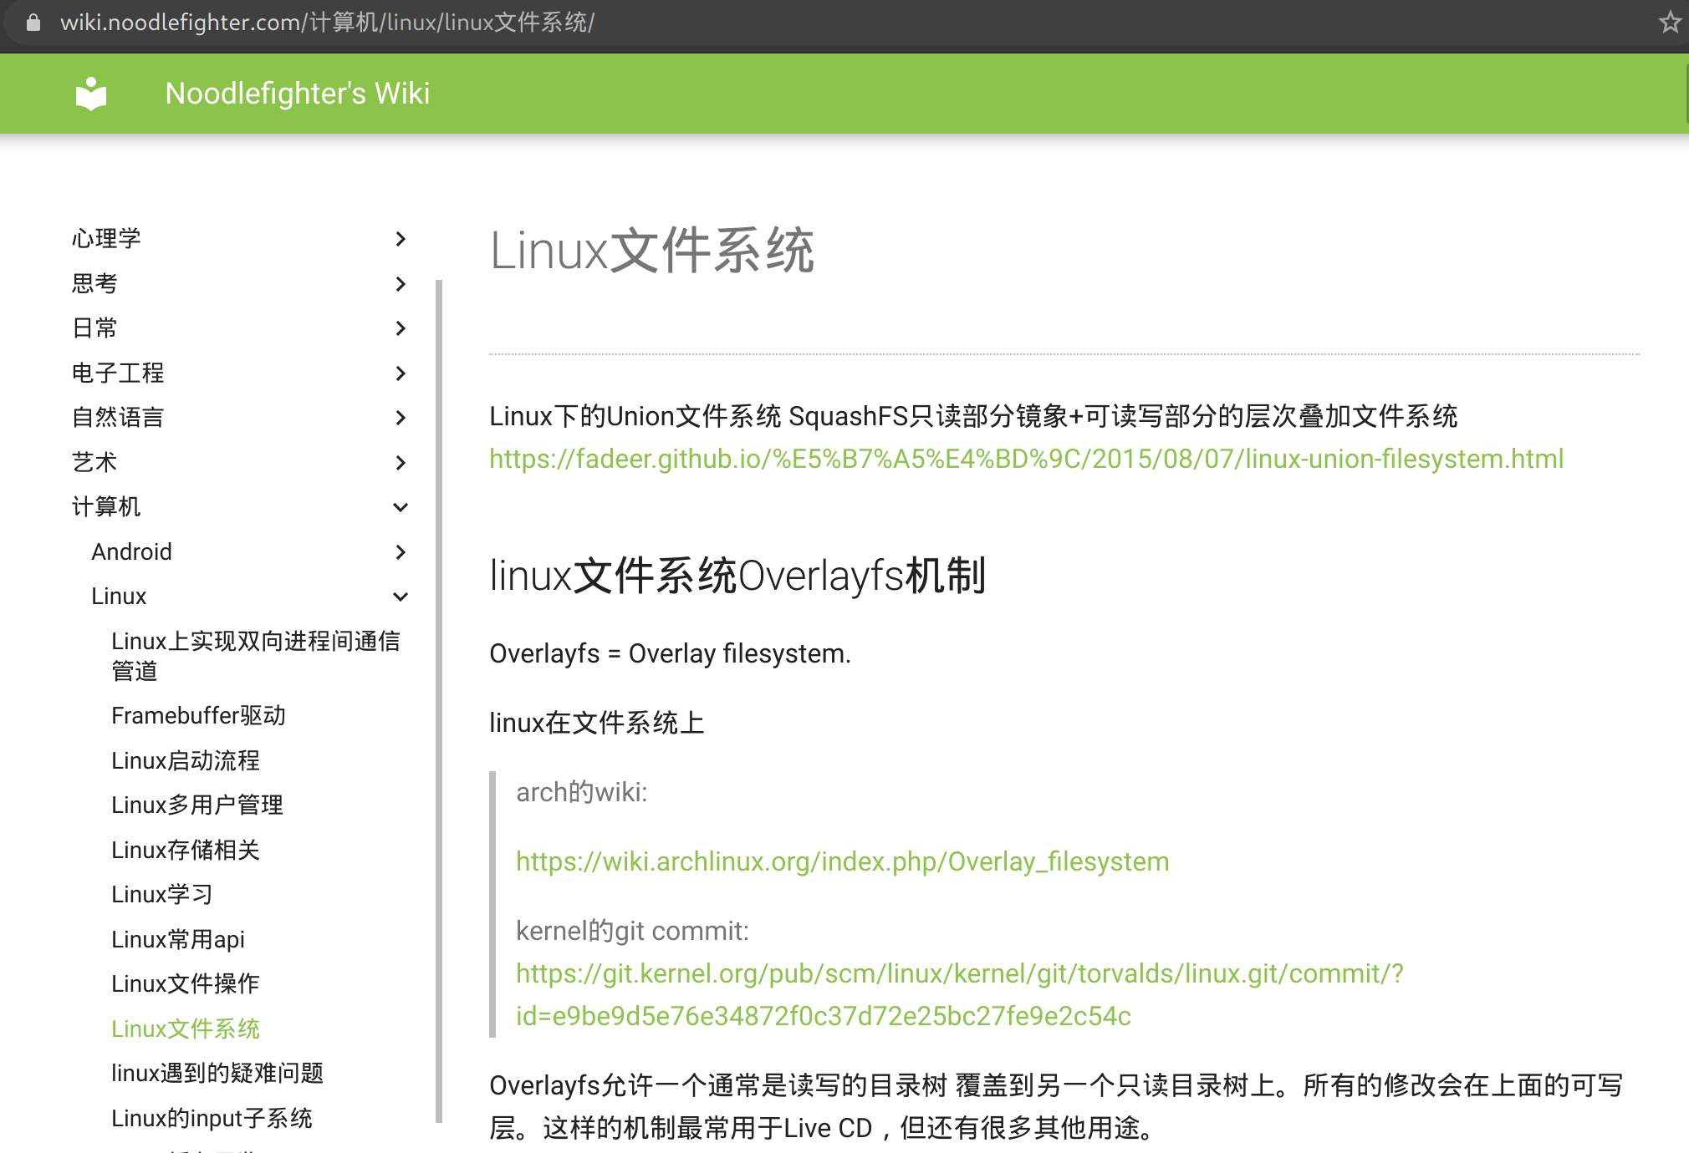The height and width of the screenshot is (1153, 1689).
Task: Expand the 思考 sidebar chevron
Action: click(x=401, y=284)
